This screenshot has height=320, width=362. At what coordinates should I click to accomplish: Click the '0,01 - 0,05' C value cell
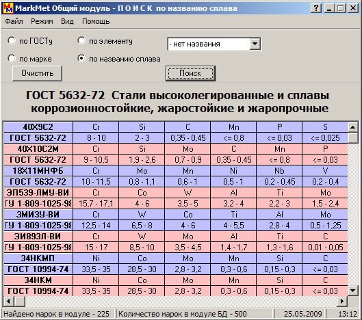pos(325,248)
